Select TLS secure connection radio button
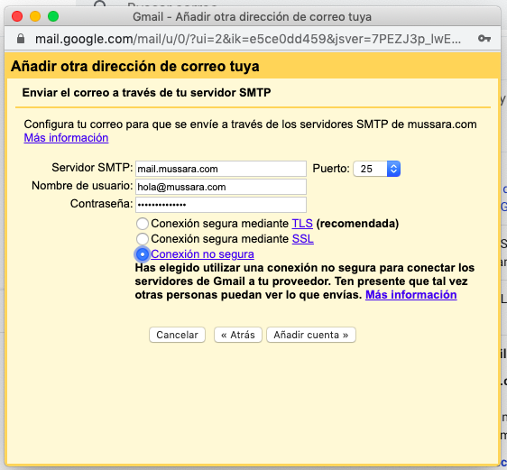 143,224
